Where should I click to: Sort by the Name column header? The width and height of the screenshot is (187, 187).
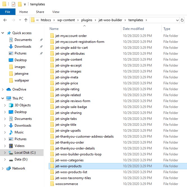tap(54, 29)
